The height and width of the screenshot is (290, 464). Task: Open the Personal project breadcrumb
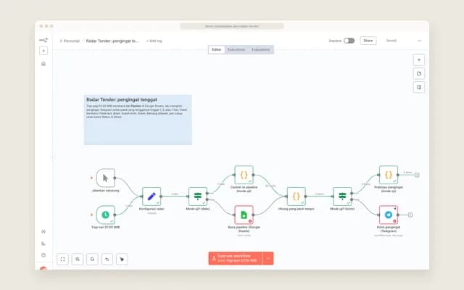[70, 41]
